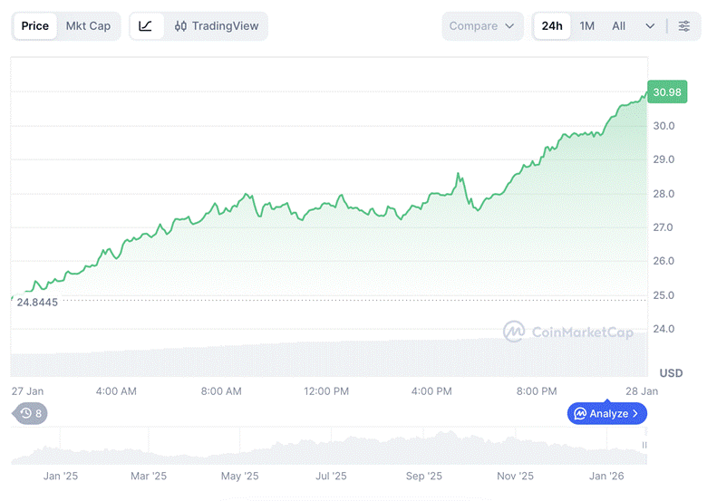Toggle chart to Mkt Cap view
Viewport: 707px width, 501px height.
pyautogui.click(x=88, y=26)
